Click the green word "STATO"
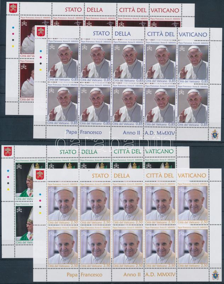 [68, 152]
